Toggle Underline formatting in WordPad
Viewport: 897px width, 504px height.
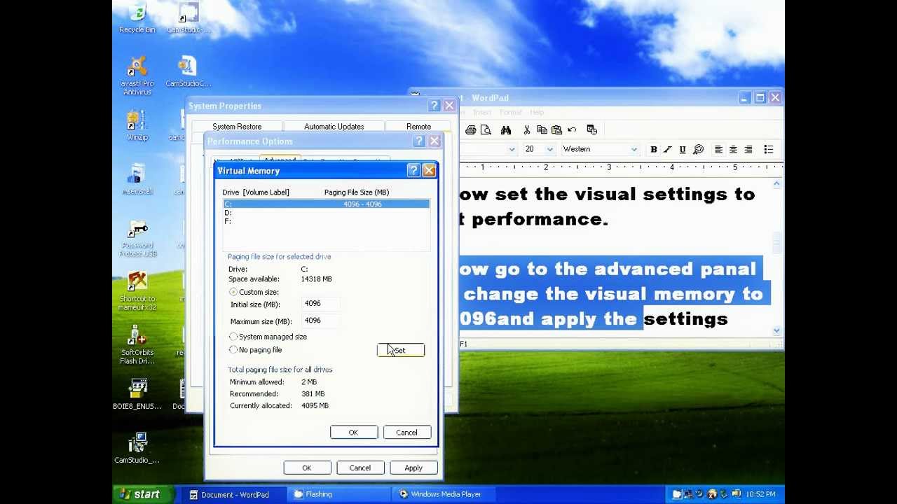coord(683,149)
